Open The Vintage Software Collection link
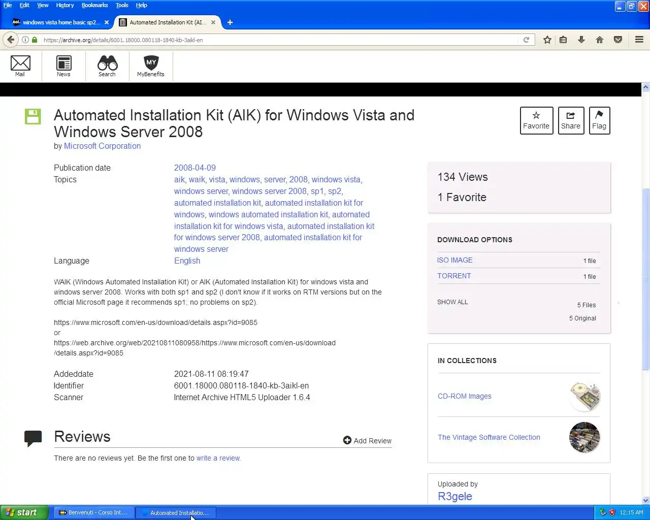 pyautogui.click(x=489, y=437)
